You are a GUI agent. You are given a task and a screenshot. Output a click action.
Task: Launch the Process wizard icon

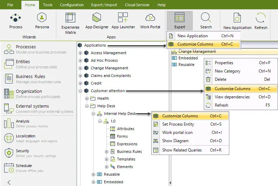click(x=16, y=21)
